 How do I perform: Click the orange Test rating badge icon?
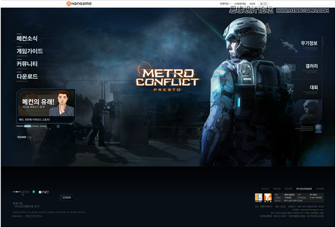point(268,197)
